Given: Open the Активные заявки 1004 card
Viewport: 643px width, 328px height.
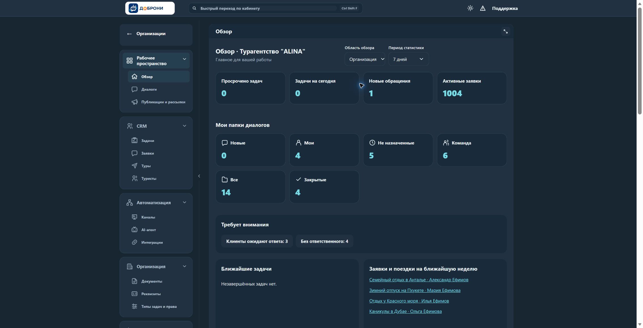Looking at the screenshot, I should tap(472, 88).
